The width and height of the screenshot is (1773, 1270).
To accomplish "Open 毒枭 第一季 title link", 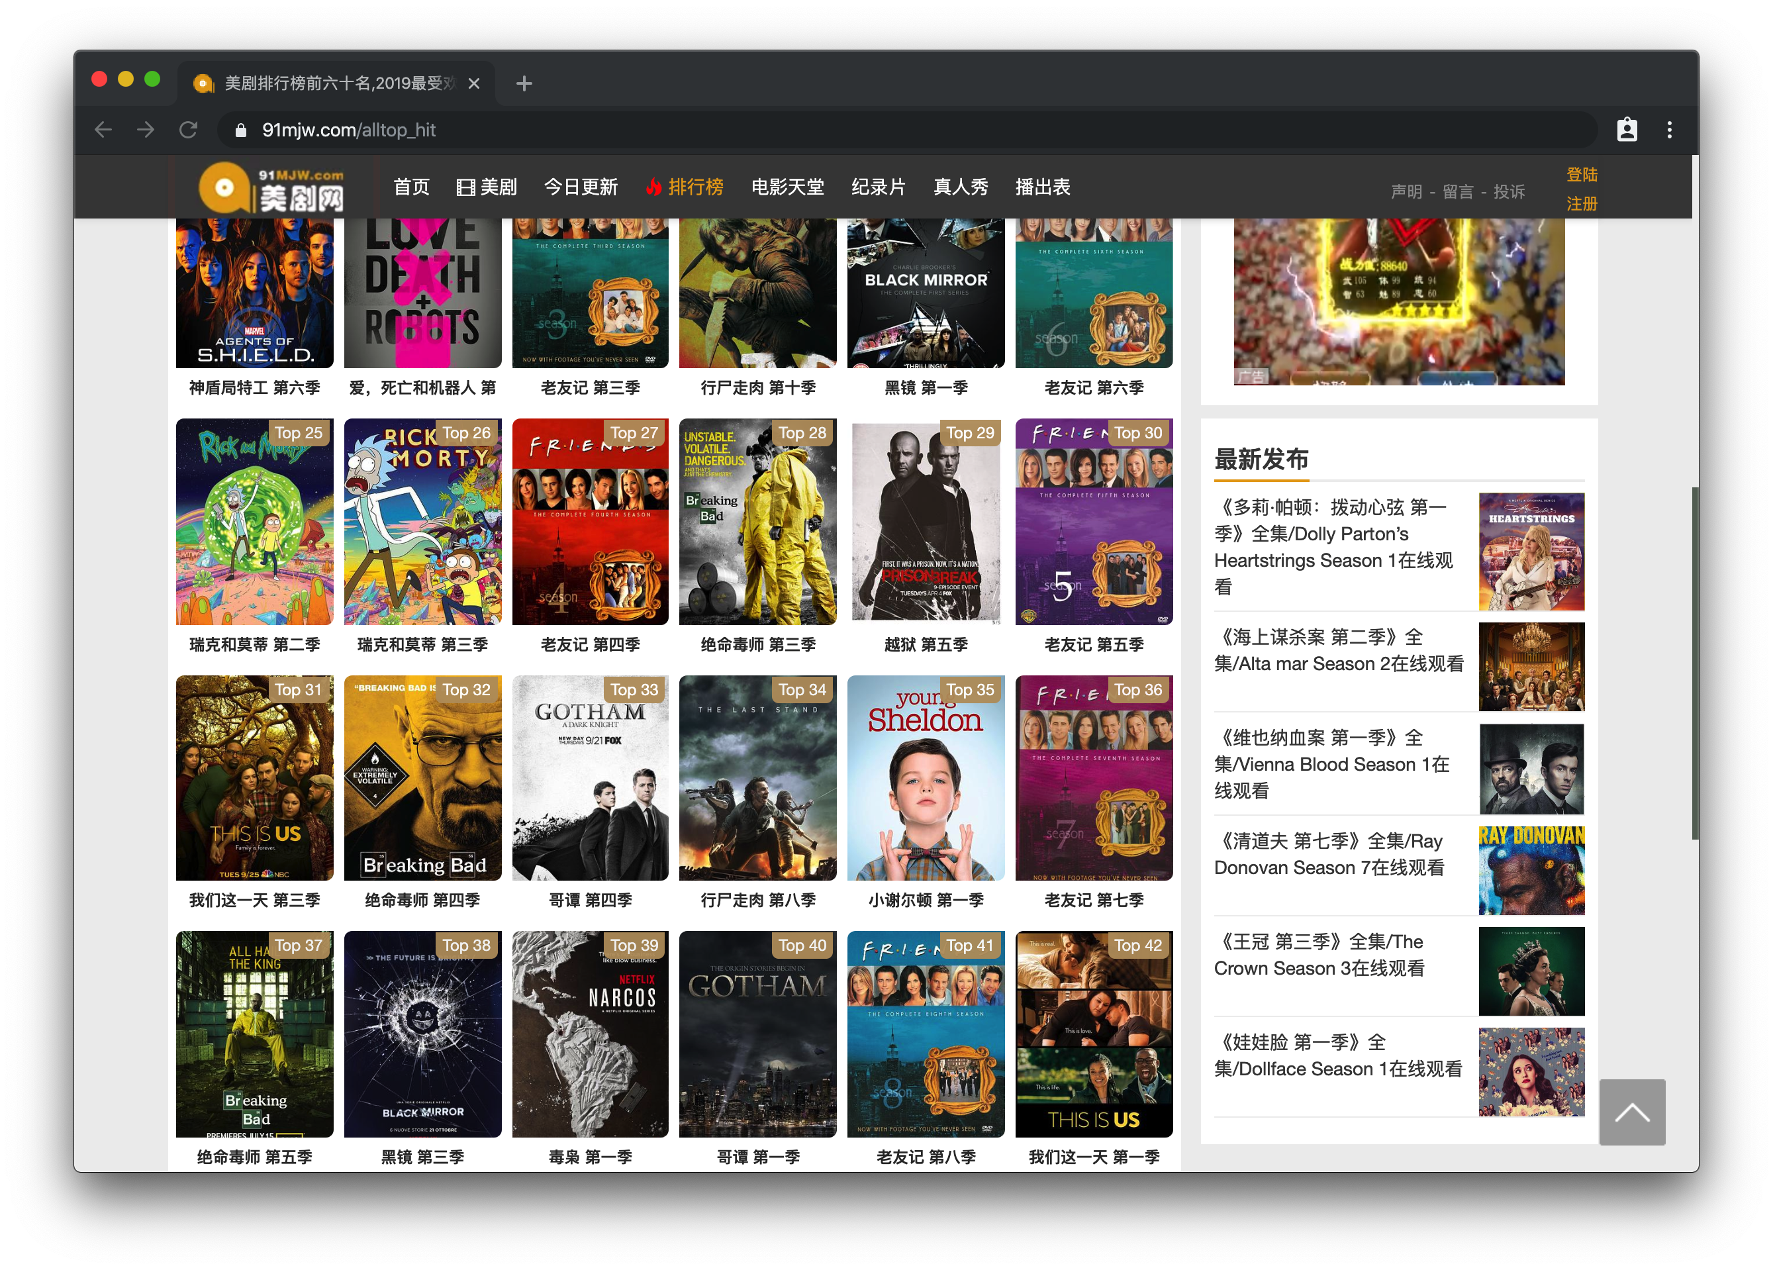I will pos(590,1157).
